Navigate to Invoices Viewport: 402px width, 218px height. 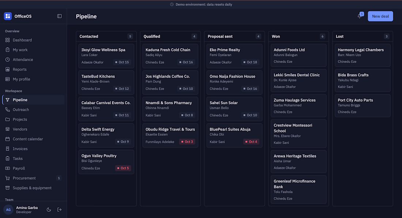[x=33, y=149]
